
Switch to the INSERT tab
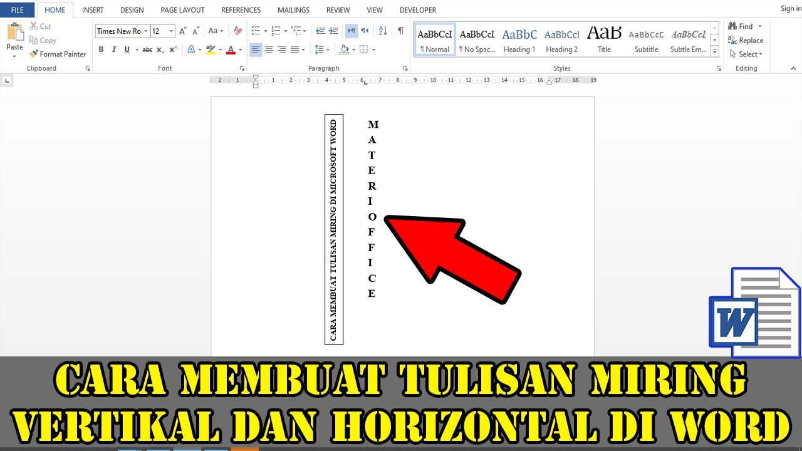(93, 10)
